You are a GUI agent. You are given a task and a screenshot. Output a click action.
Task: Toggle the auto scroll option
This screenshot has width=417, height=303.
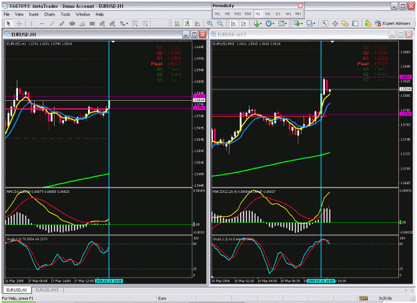coord(234,23)
